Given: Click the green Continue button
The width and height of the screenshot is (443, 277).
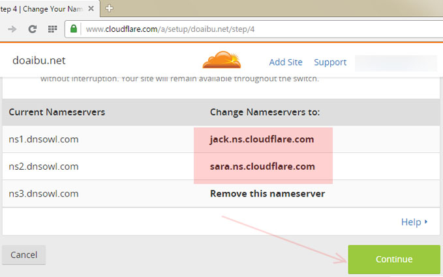Looking at the screenshot, I should [x=394, y=259].
